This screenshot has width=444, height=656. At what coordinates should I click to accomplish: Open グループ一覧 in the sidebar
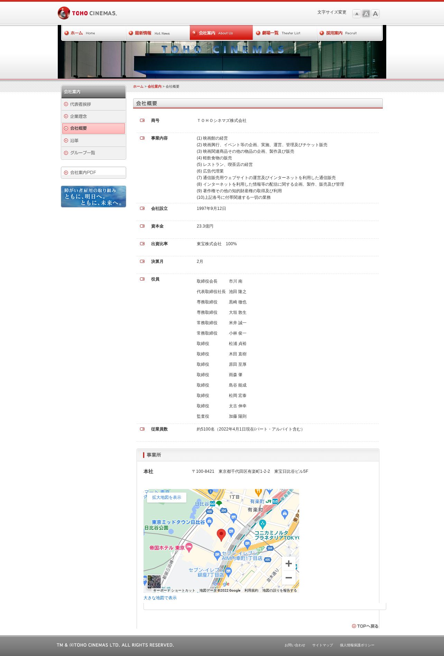(x=93, y=153)
